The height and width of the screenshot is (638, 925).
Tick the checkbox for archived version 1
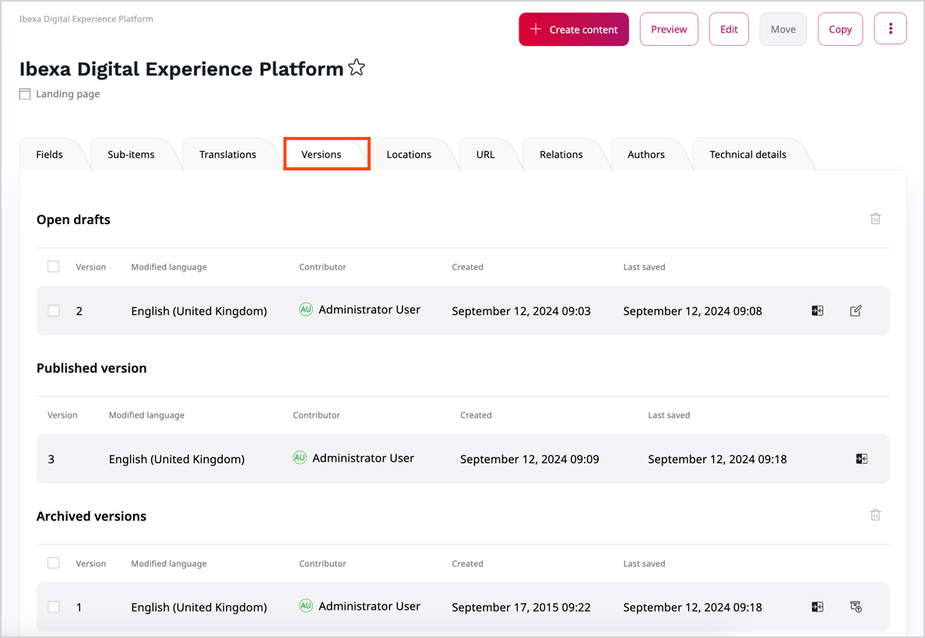pos(54,607)
